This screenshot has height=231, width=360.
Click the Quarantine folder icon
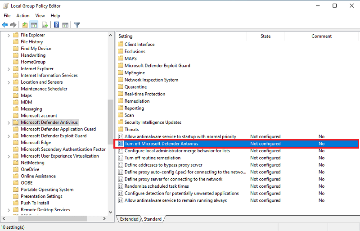(x=121, y=86)
